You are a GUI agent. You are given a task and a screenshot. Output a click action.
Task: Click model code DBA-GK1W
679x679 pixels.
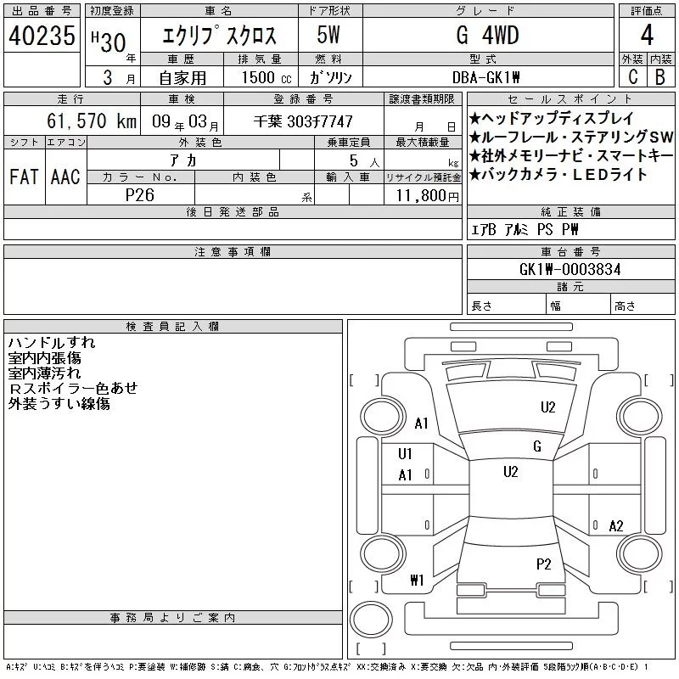pyautogui.click(x=485, y=77)
